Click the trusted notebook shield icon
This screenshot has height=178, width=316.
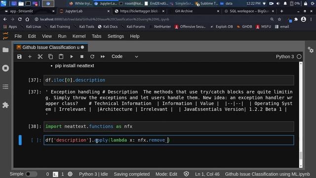pyautogui.click(x=186, y=174)
